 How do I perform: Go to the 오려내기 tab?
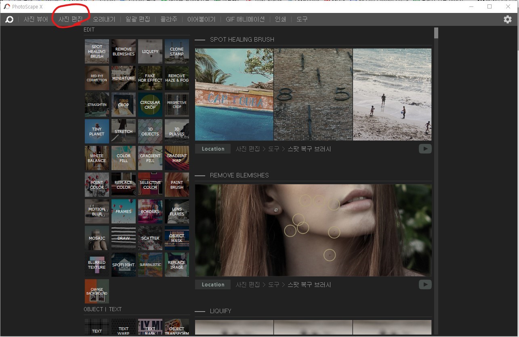[104, 19]
